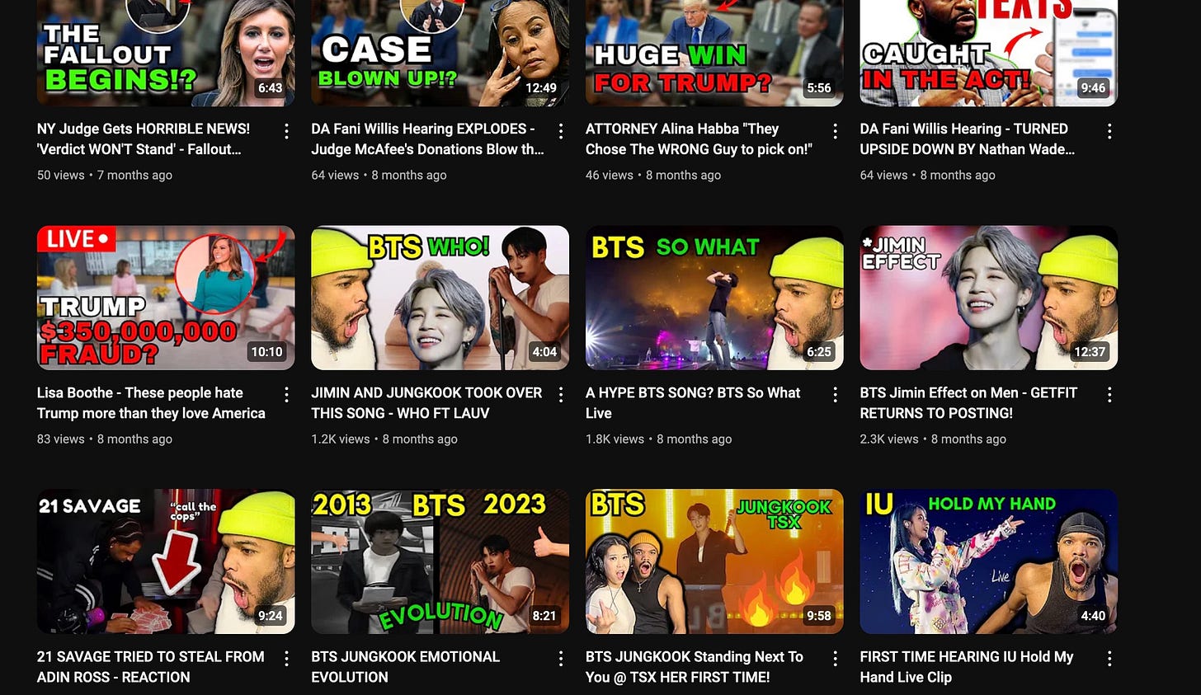Click the 1.8K views 8 months ago text
The height and width of the screenshot is (695, 1201).
pos(659,439)
